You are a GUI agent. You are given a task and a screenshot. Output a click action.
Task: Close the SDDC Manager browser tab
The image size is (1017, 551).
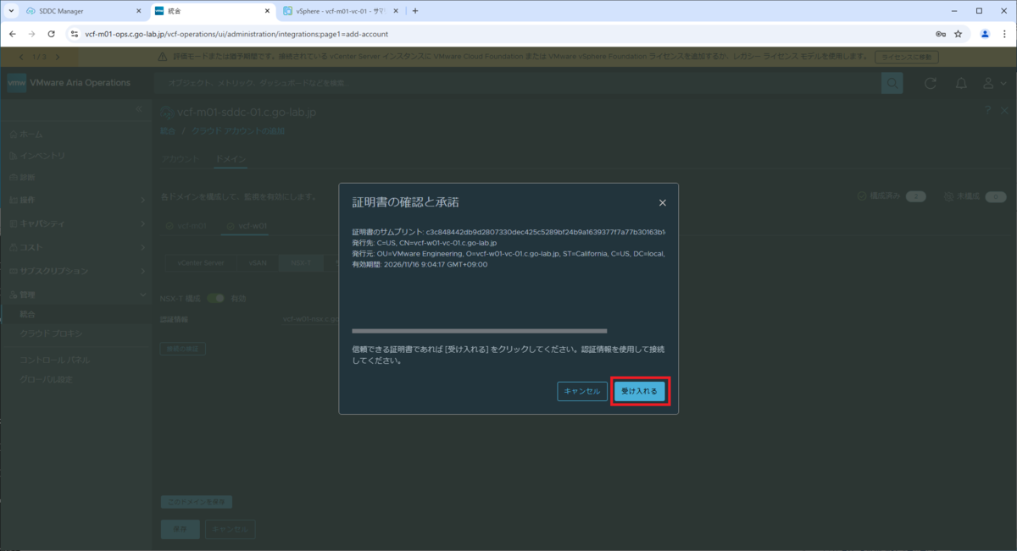[x=139, y=11]
